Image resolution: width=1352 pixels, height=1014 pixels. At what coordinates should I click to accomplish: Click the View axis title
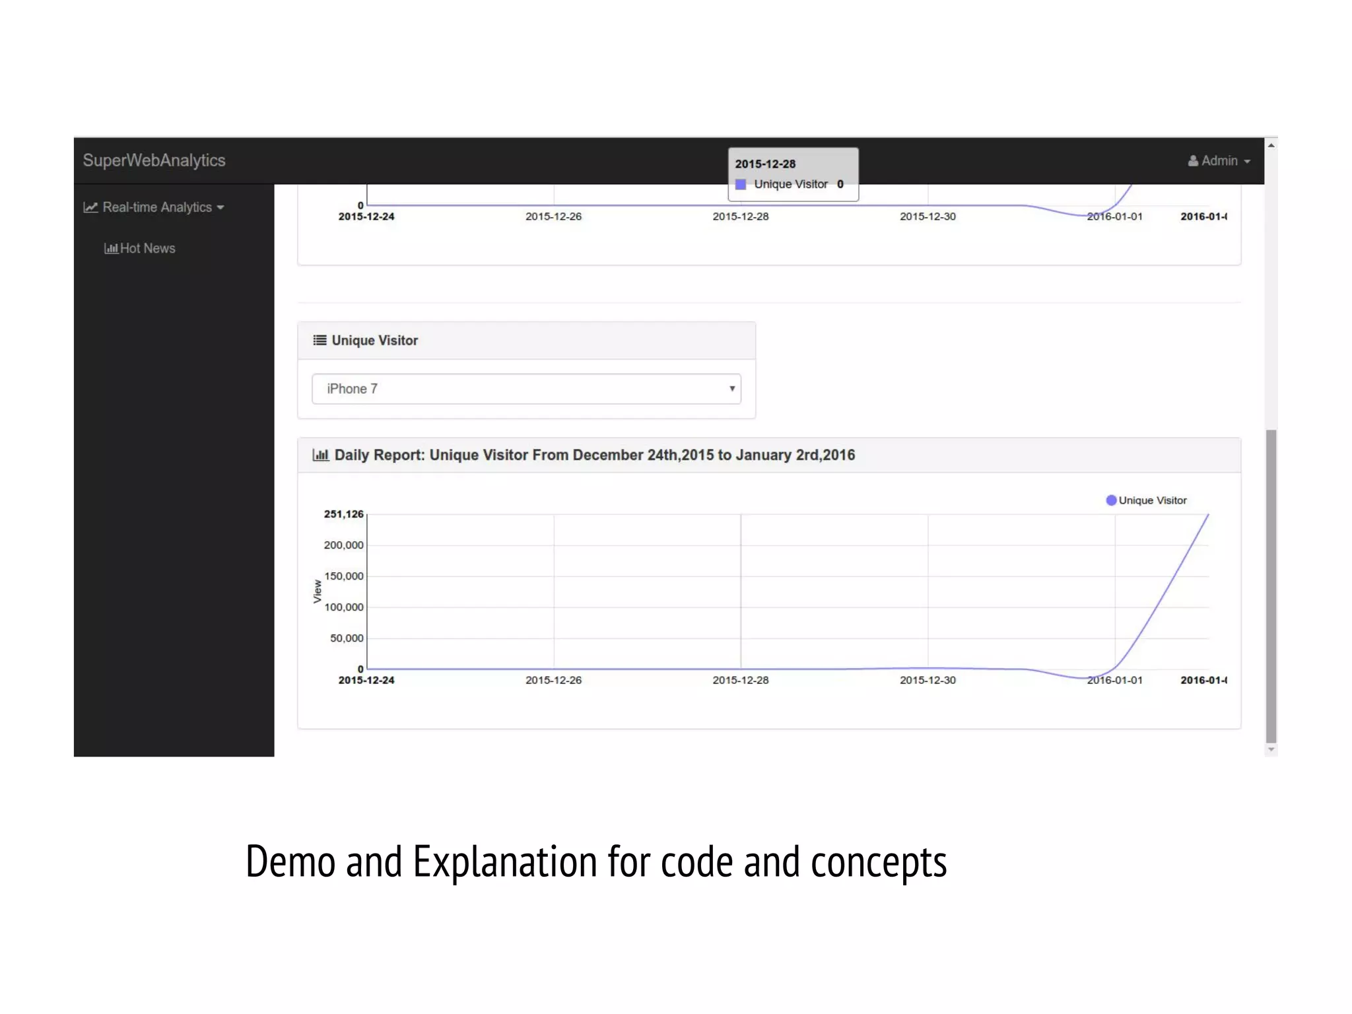pyautogui.click(x=318, y=591)
